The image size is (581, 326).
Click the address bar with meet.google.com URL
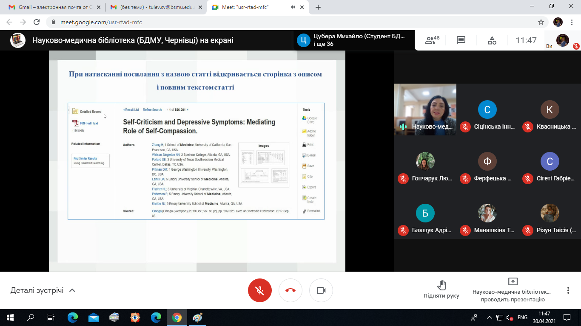pos(255,22)
